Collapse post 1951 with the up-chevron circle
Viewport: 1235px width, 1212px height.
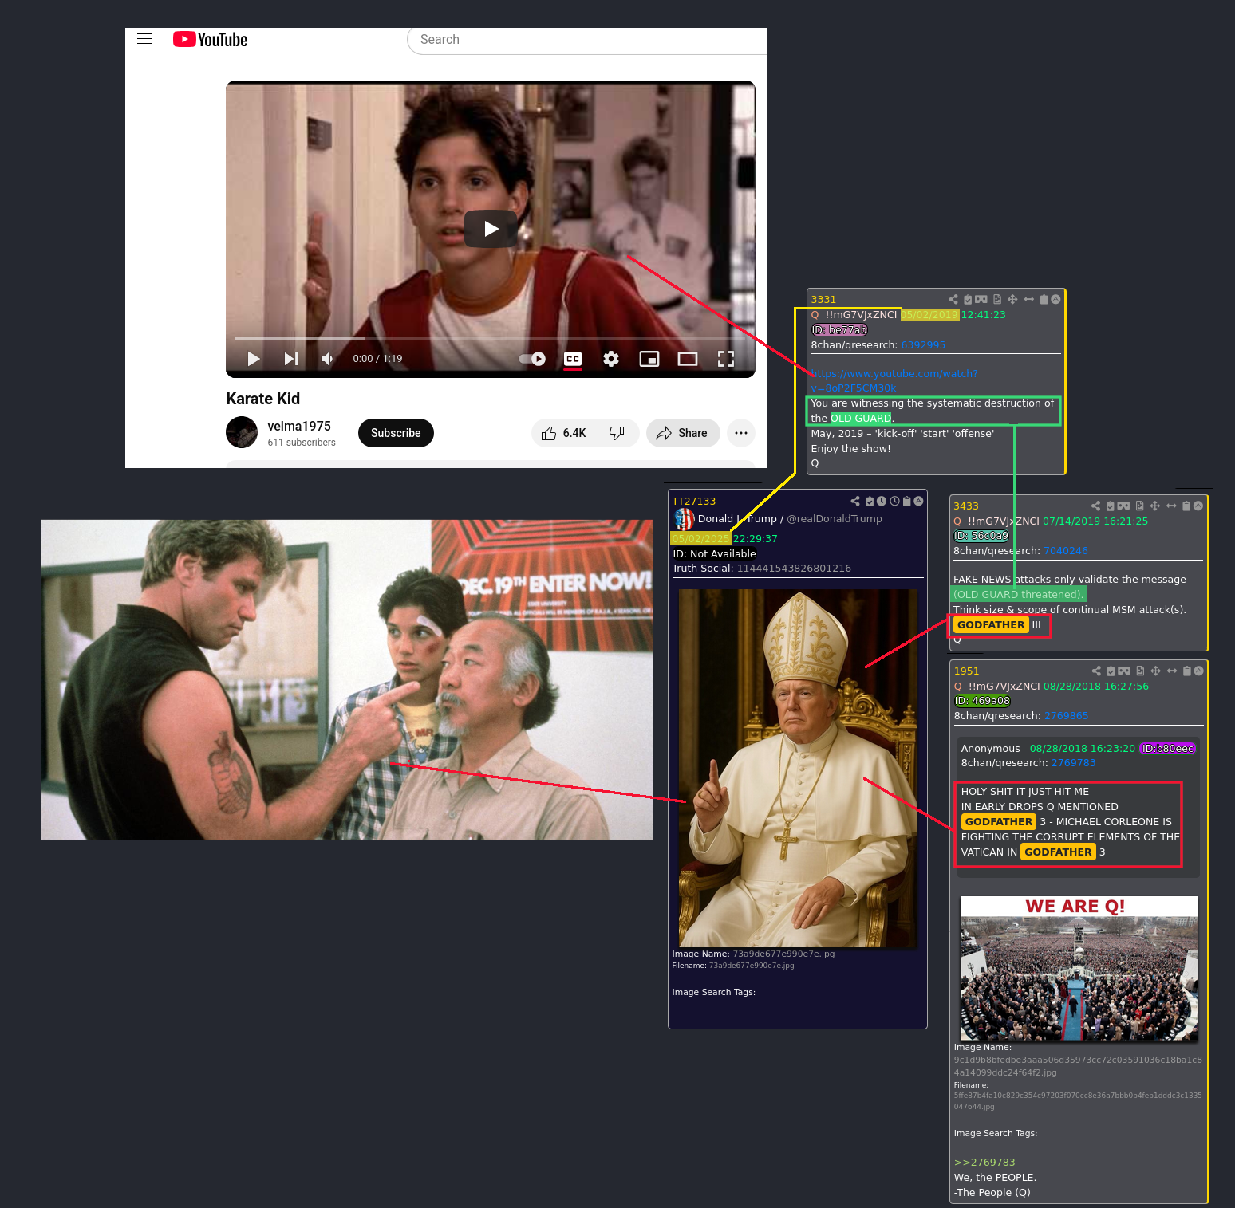tap(1198, 671)
